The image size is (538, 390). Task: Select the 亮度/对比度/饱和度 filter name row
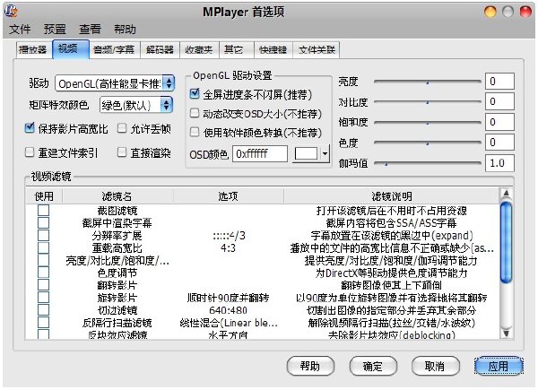[117, 261]
